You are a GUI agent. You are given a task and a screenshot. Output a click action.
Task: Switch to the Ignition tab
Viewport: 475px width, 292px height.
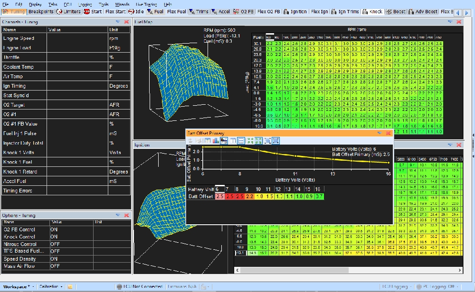(x=295, y=11)
